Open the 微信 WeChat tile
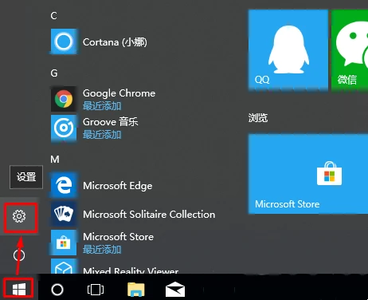Screen dimensions: 368x300 click(350, 49)
